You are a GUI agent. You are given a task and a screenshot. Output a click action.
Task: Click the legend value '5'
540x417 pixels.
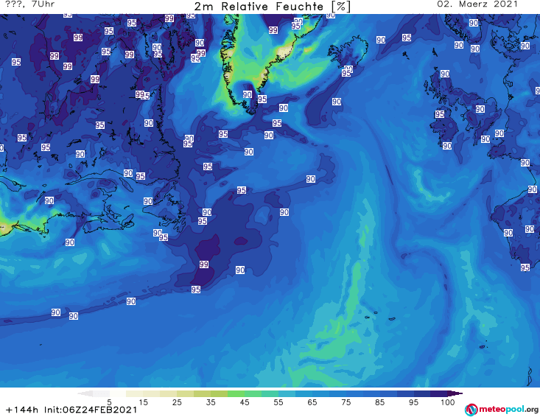point(109,402)
